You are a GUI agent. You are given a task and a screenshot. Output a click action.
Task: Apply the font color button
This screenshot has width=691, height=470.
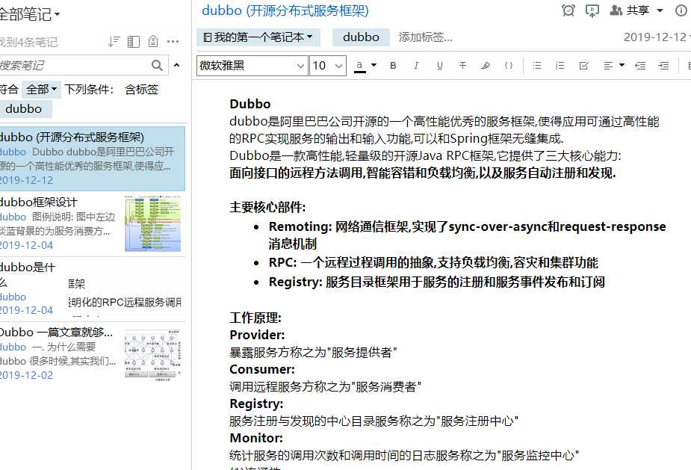359,67
